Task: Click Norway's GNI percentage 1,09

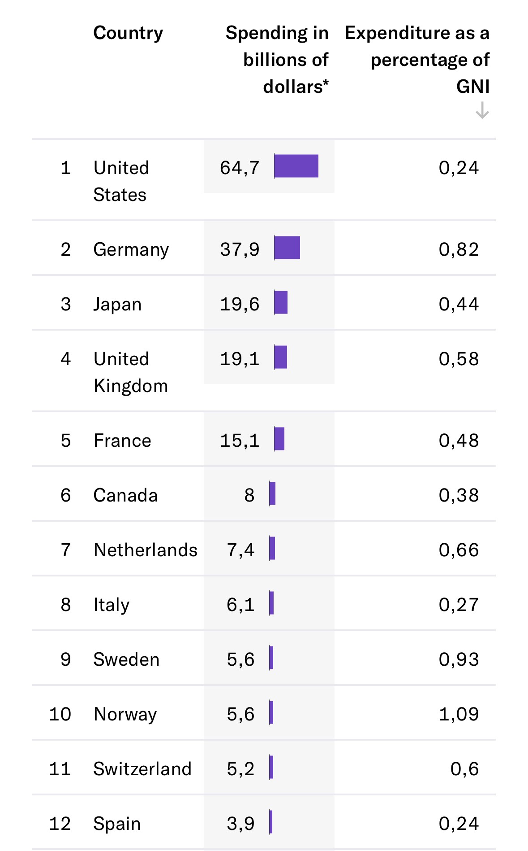Action: click(459, 714)
